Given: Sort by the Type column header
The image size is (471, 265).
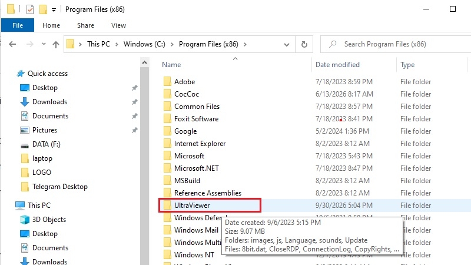Looking at the screenshot, I should tap(407, 65).
